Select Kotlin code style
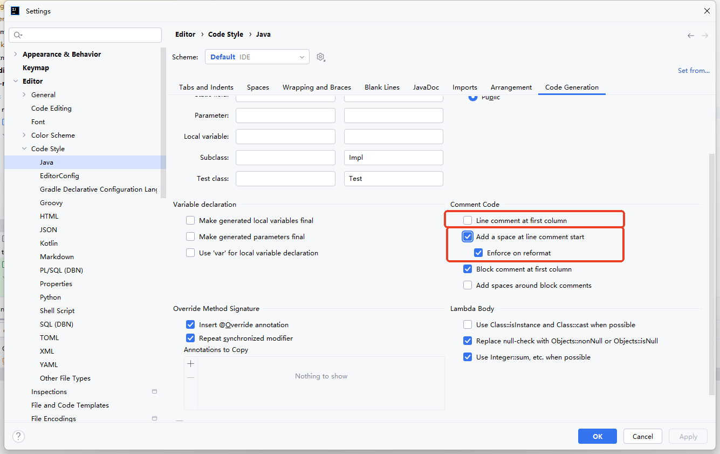The height and width of the screenshot is (454, 720). 49,243
